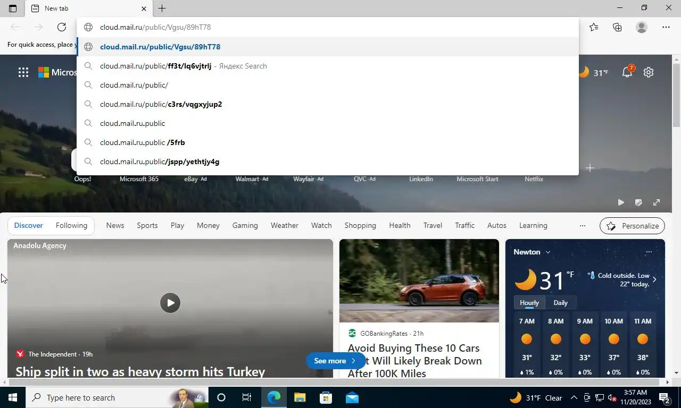Open File Explorer from the taskbar

tap(300, 397)
